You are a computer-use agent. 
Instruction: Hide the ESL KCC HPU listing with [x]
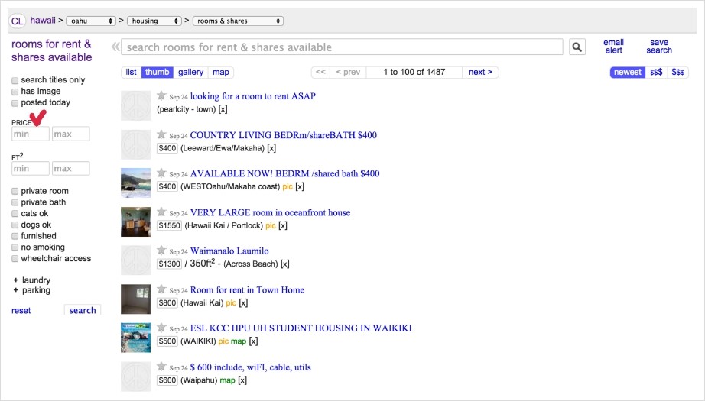253,341
